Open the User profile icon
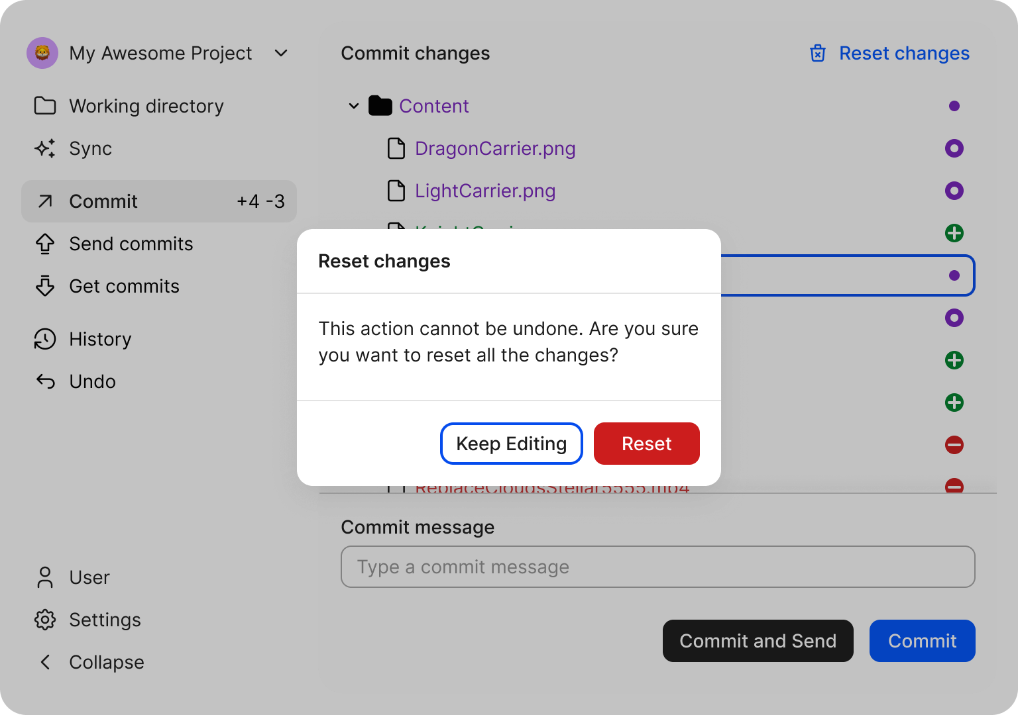 [x=45, y=577]
